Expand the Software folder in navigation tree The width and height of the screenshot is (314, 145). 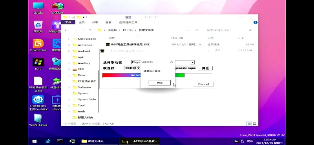pos(69,87)
